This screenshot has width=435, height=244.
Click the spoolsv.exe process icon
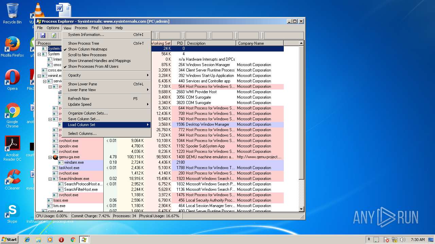coord(55,146)
